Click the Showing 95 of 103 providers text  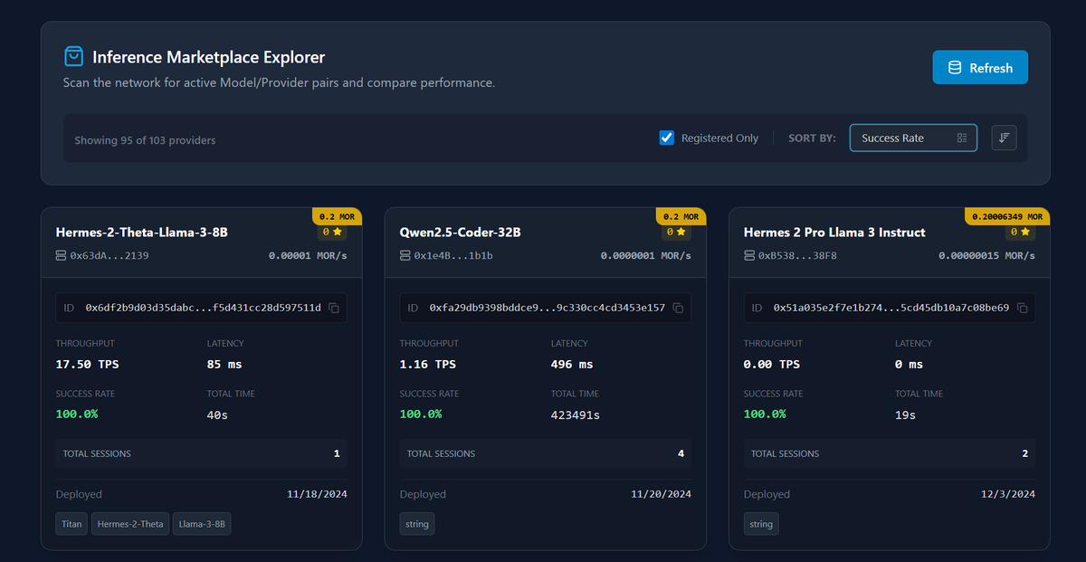(x=145, y=140)
